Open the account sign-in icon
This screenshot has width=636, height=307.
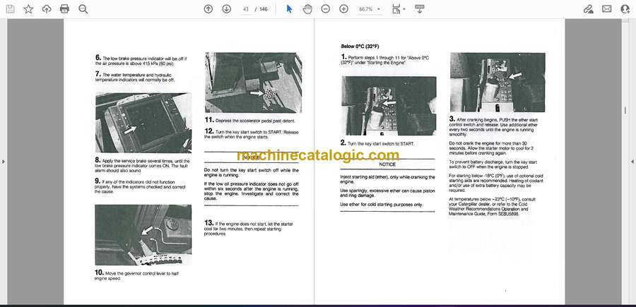625,9
